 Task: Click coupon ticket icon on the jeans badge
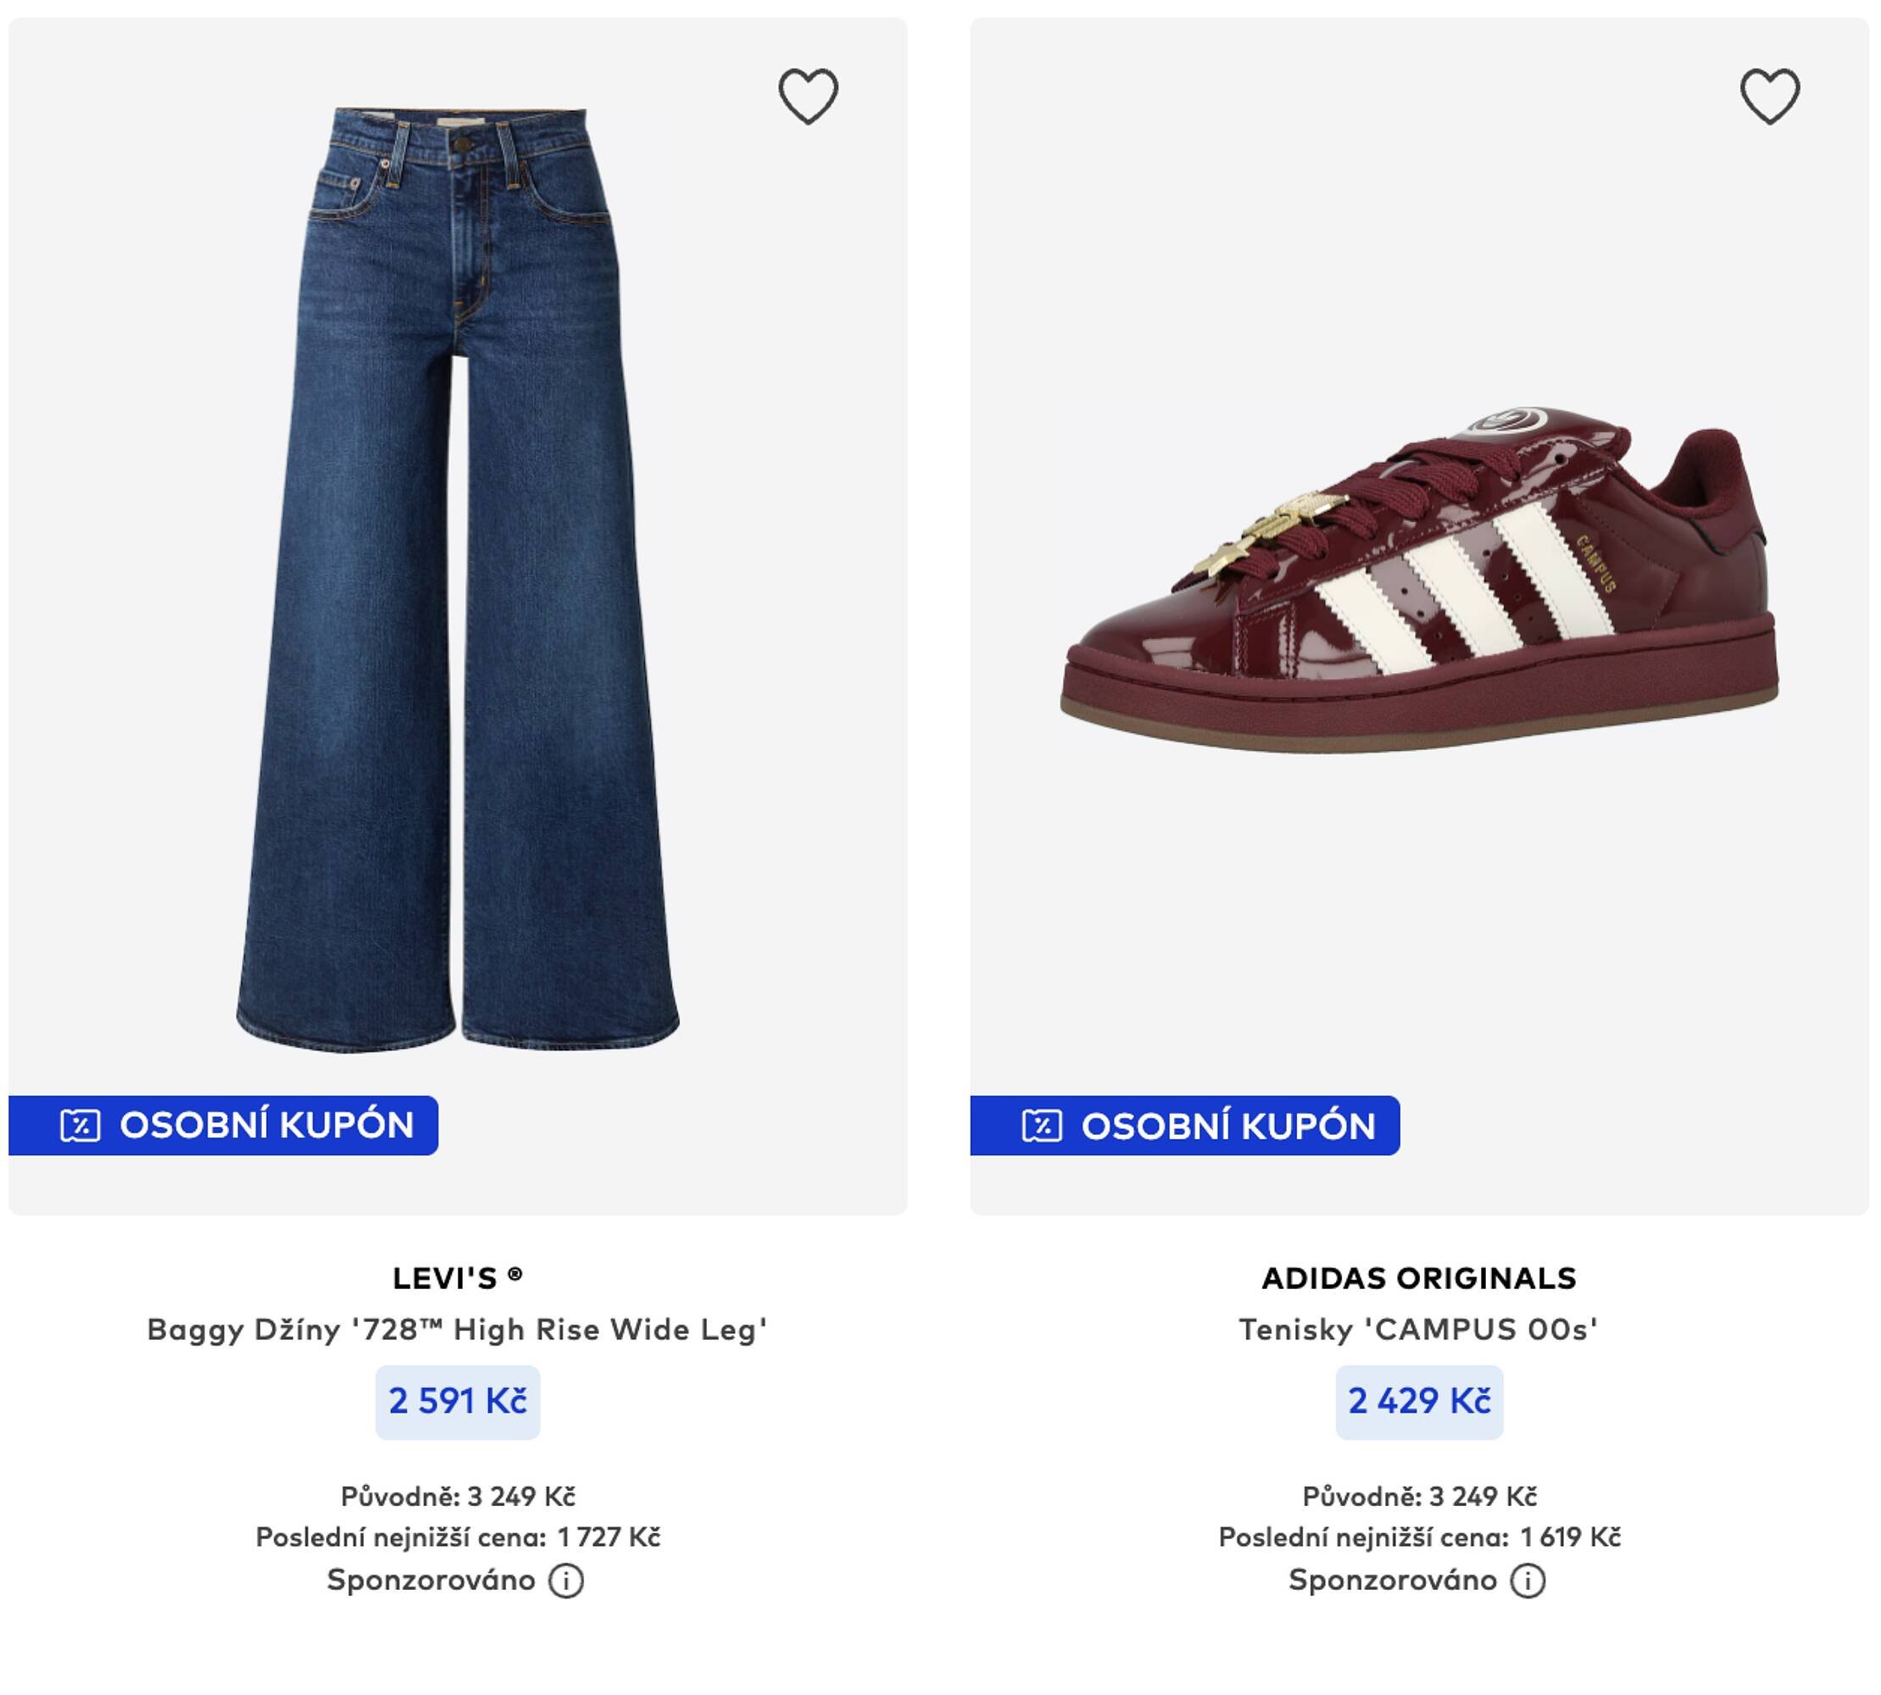[x=81, y=1125]
